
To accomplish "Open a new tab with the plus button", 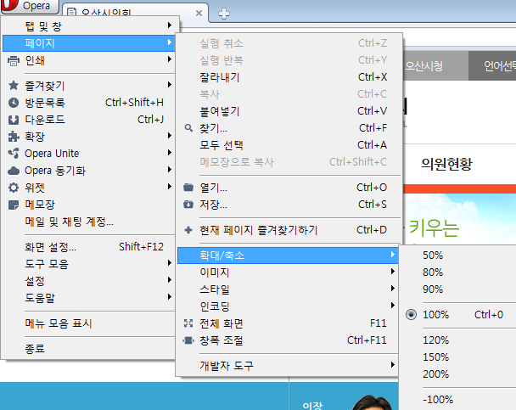I will pyautogui.click(x=224, y=13).
